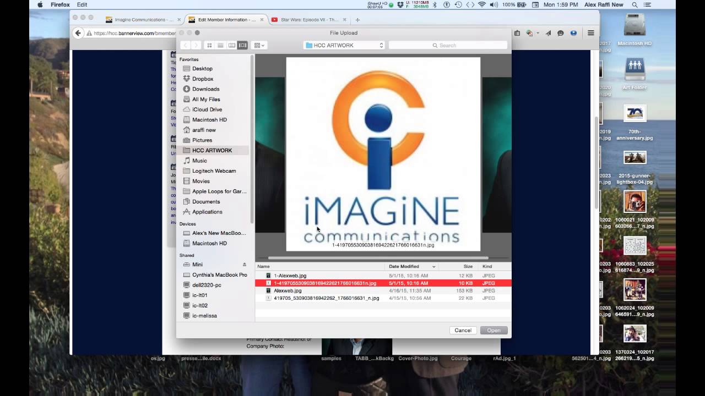Click the Cancel button
The width and height of the screenshot is (705, 396).
(x=463, y=331)
